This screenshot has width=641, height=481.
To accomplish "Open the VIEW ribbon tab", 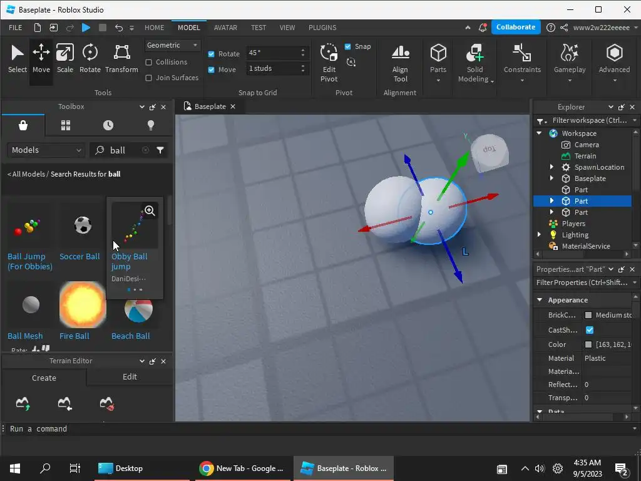I will [287, 28].
